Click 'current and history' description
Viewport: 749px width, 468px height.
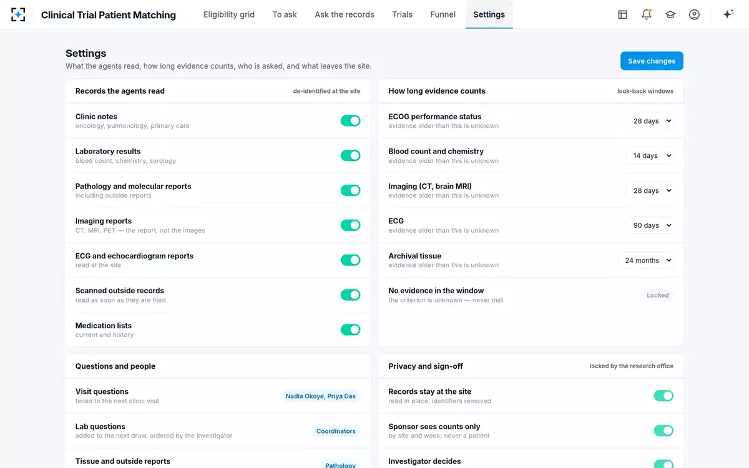coord(105,335)
